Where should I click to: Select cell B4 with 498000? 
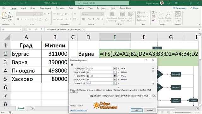55,71
